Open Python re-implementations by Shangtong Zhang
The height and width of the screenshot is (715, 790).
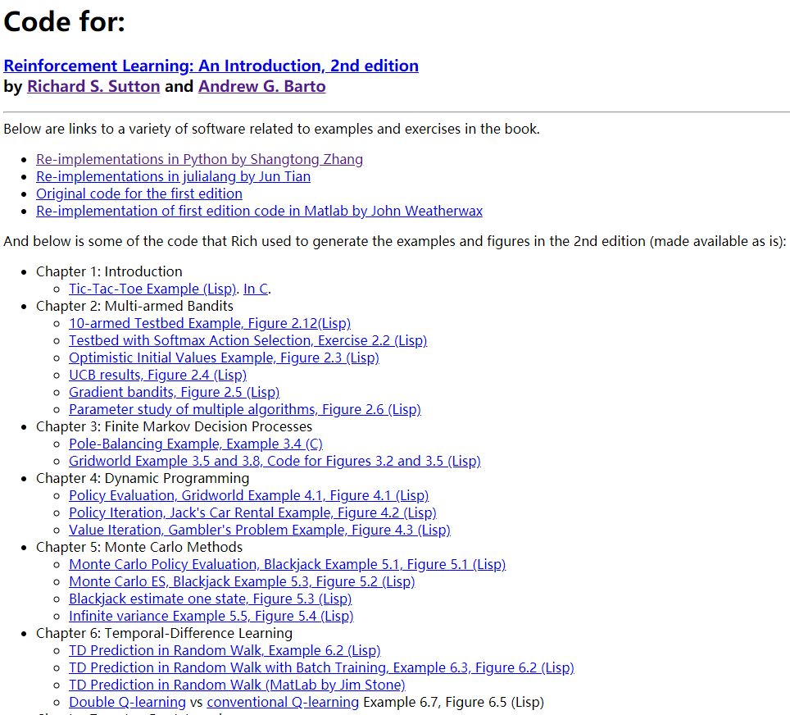[x=199, y=159]
